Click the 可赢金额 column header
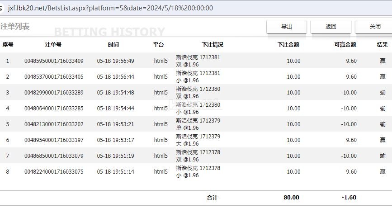The image size is (392, 208). pos(345,45)
